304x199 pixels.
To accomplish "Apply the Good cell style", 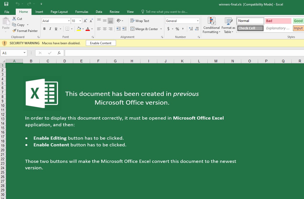I will [298, 21].
